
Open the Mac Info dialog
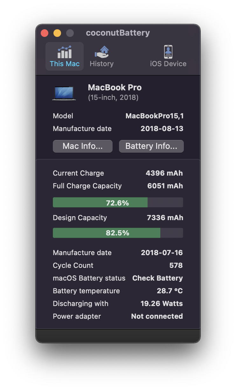tap(83, 146)
